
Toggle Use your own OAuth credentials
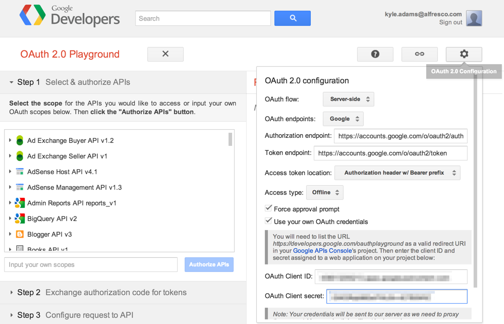coord(268,221)
